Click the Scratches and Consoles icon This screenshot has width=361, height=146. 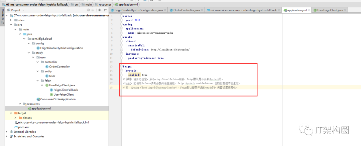pyautogui.click(x=11, y=136)
